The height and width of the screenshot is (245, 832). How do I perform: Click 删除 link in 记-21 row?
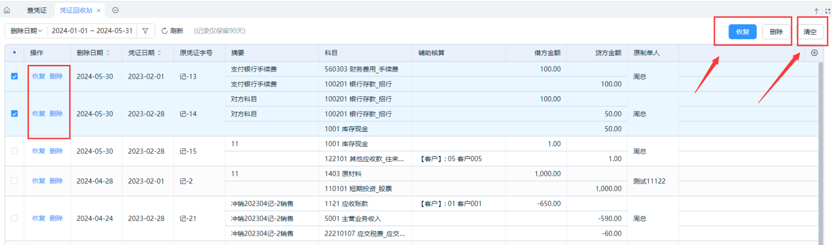[56, 218]
